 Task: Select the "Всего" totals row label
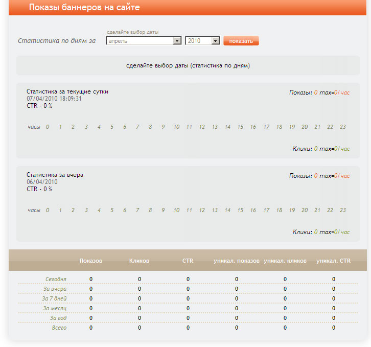(x=59, y=328)
